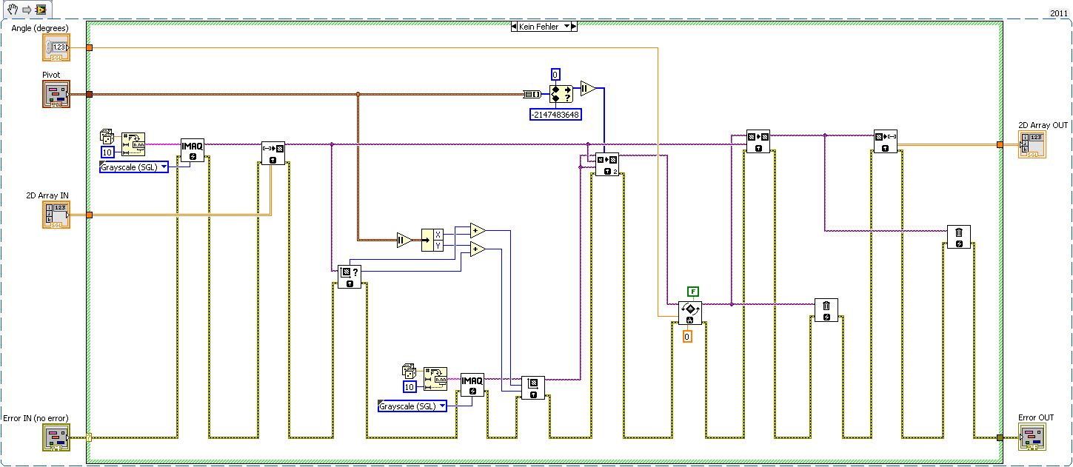Select the Error OUT indicator terminal

click(x=1032, y=437)
